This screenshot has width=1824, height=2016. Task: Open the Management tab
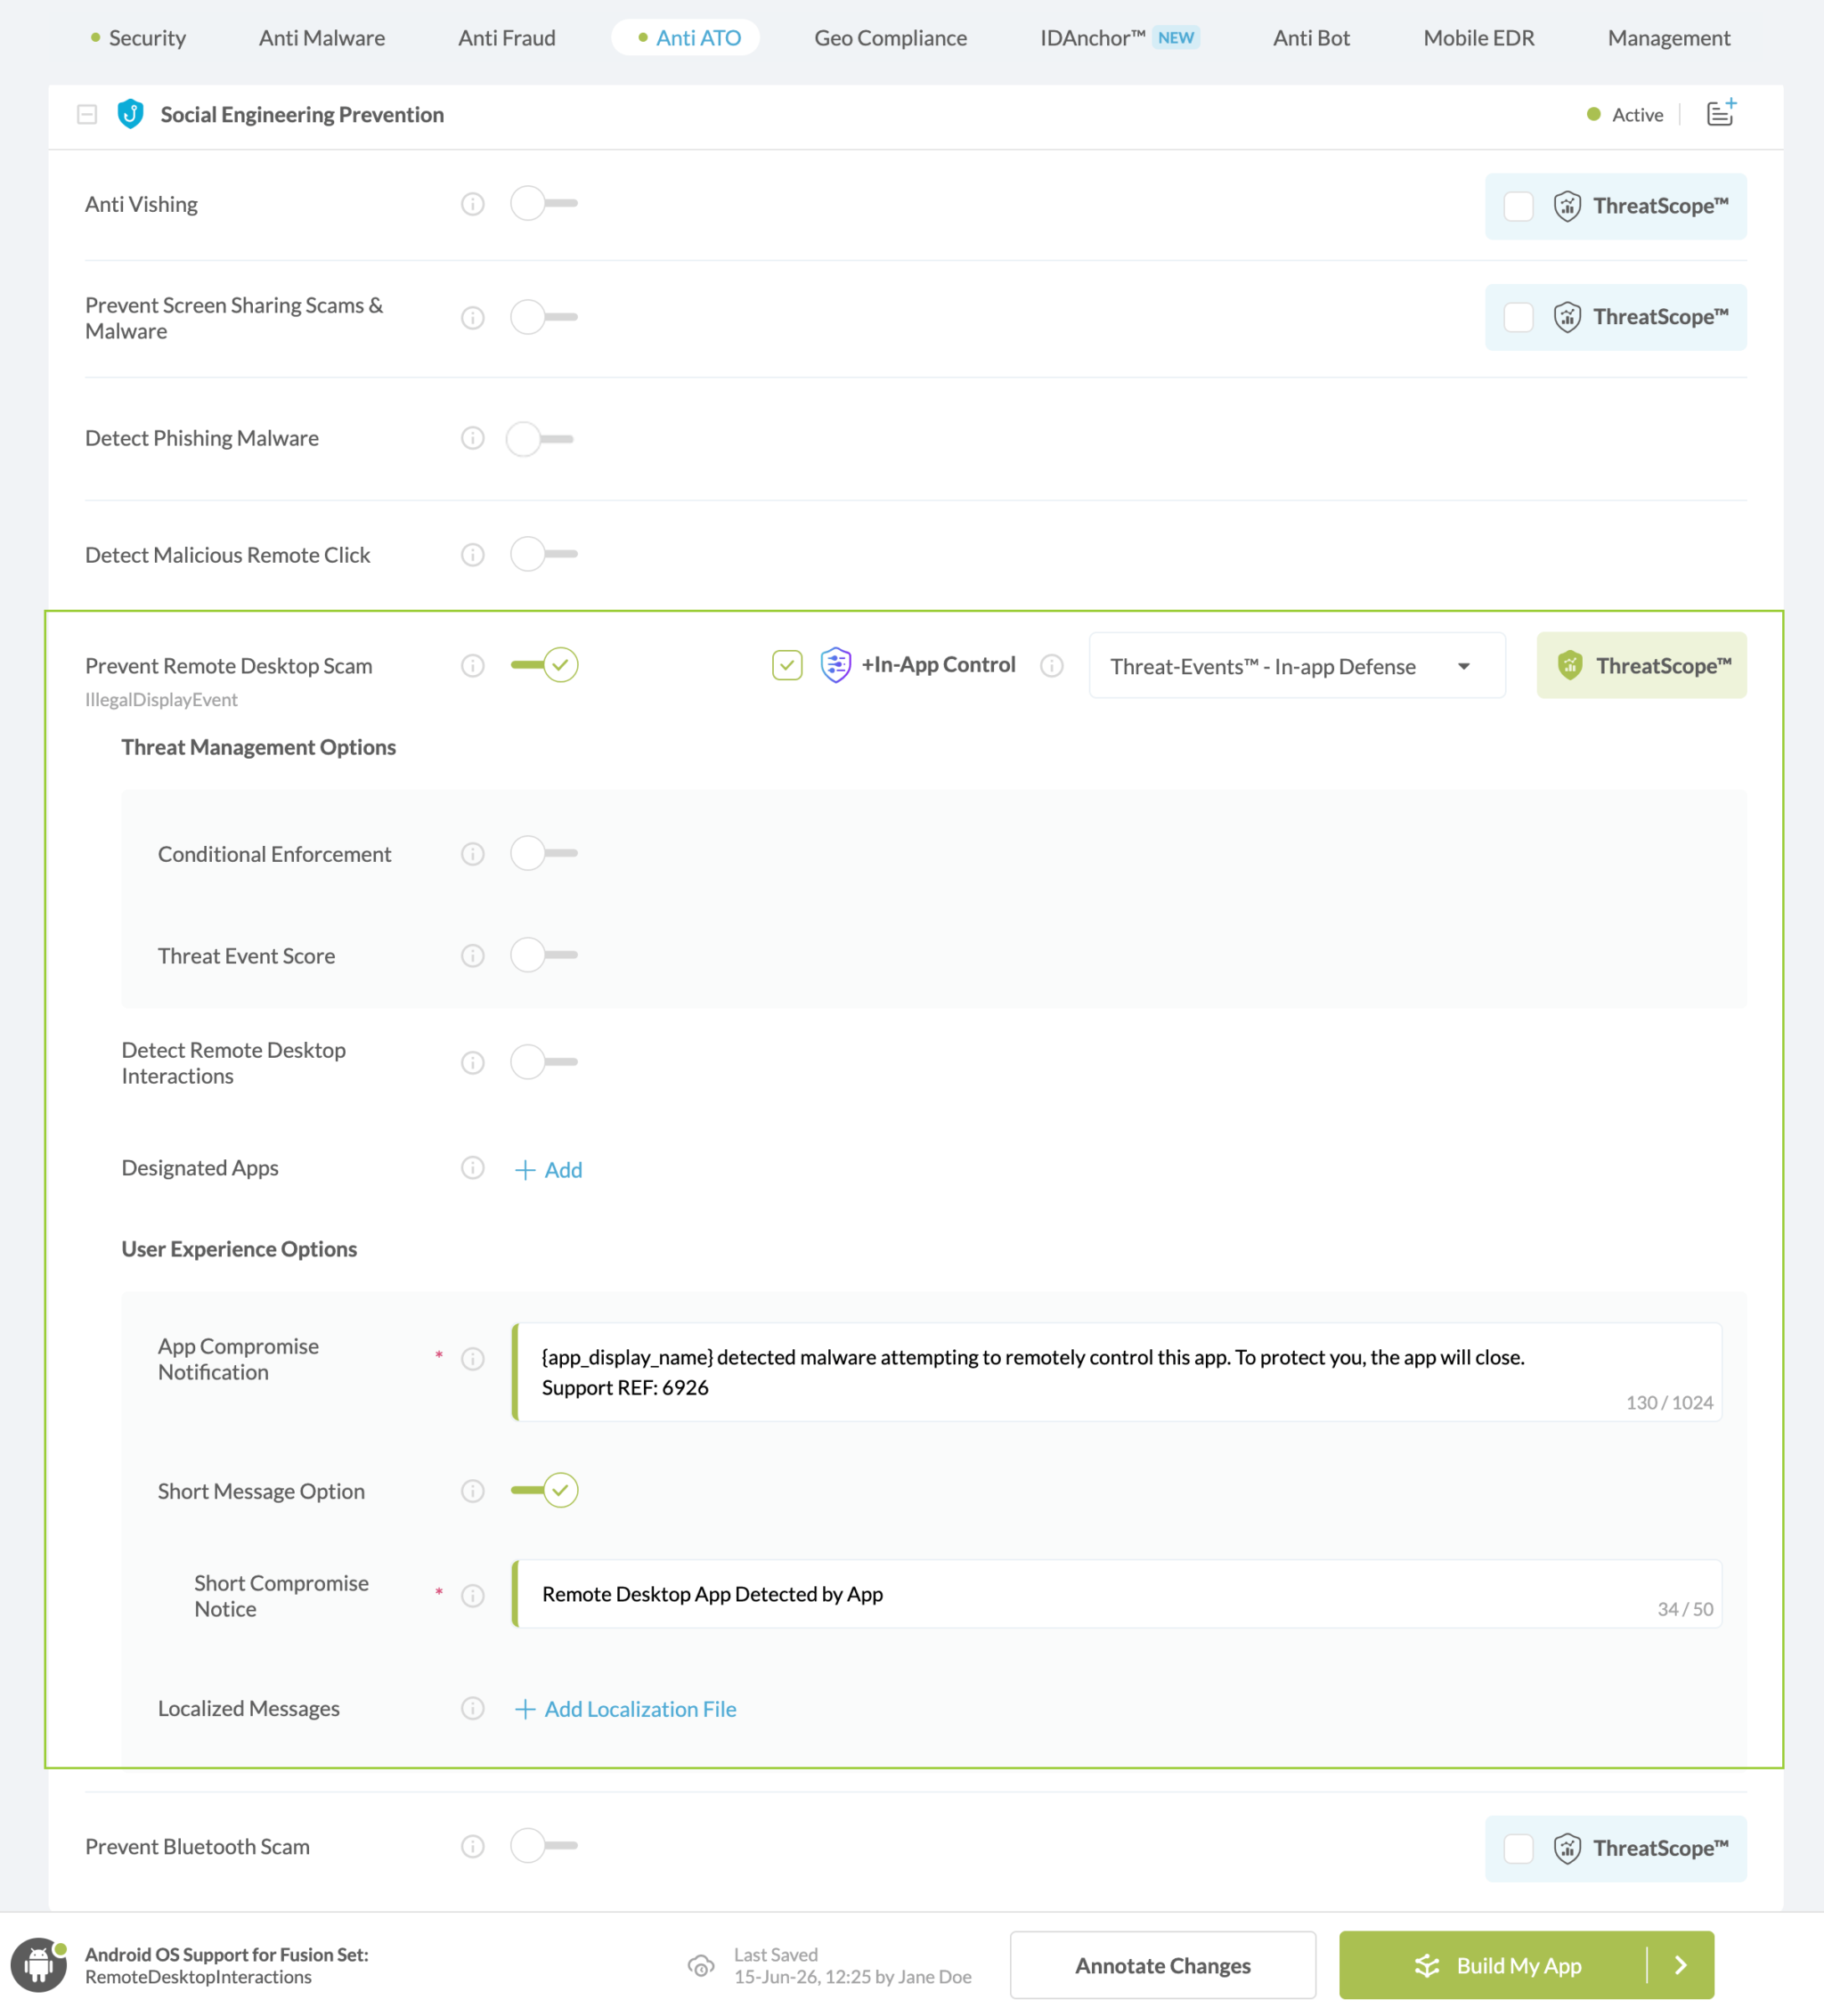click(1668, 38)
